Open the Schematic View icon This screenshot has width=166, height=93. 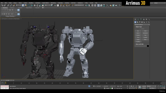point(104,5)
